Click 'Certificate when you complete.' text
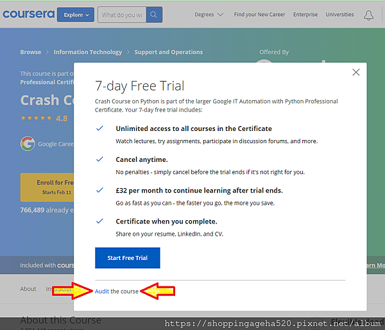 166,221
